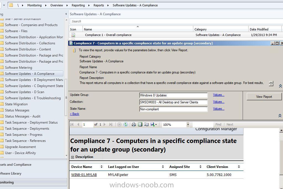Image resolution: width=283 pixels, height=189 pixels.
Task: Expand arrow after Monitoring breadcrumb
Action: tap(46, 6)
